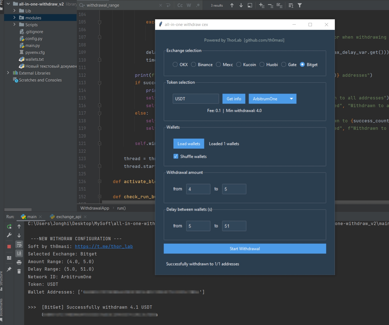Toggle scroll to end in console

(19, 253)
